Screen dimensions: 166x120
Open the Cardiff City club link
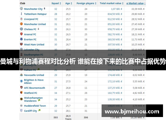31,111
